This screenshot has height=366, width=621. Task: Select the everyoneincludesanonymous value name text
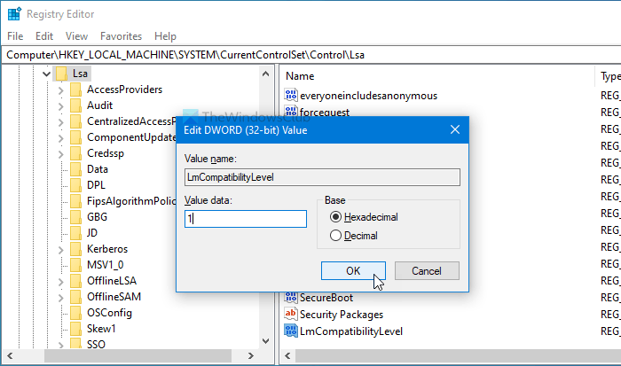pos(369,96)
